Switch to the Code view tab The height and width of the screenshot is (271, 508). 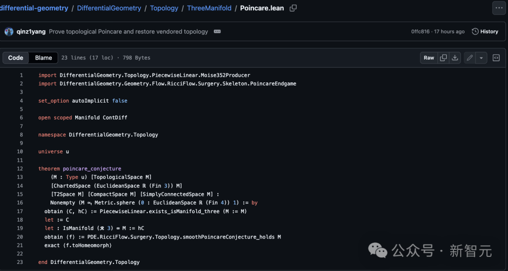[16, 58]
